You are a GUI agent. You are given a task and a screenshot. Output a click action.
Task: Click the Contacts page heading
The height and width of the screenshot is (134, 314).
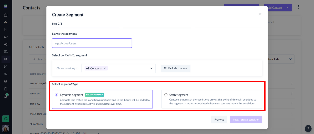[31, 8]
